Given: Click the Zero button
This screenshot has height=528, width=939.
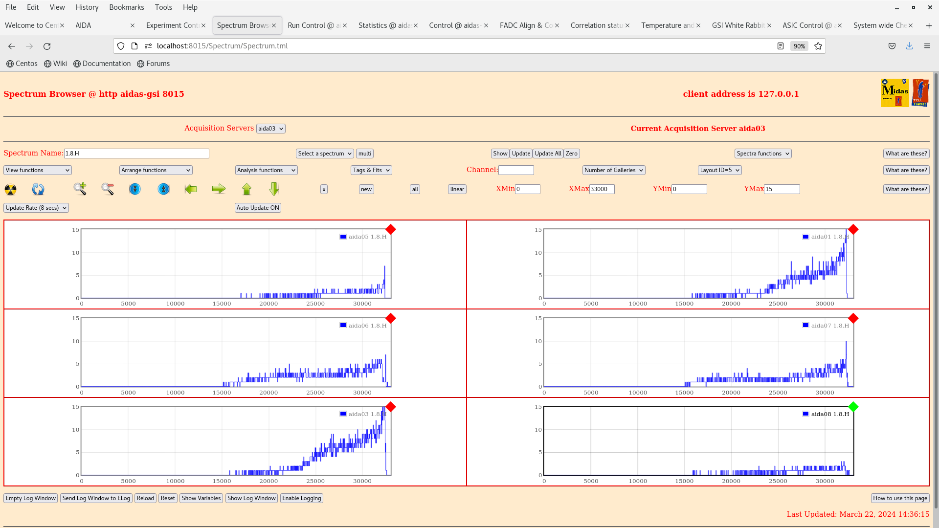Looking at the screenshot, I should (571, 154).
